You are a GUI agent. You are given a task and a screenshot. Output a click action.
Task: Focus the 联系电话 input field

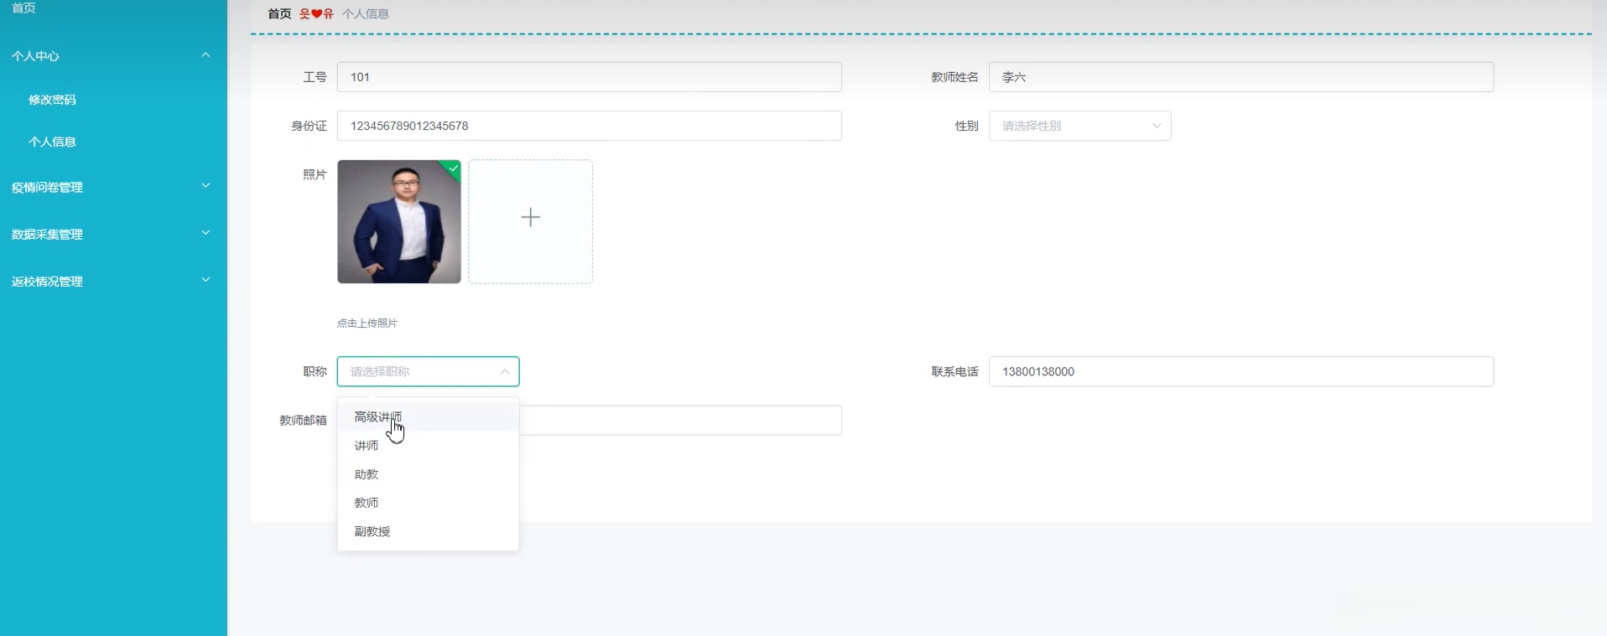click(x=1240, y=372)
